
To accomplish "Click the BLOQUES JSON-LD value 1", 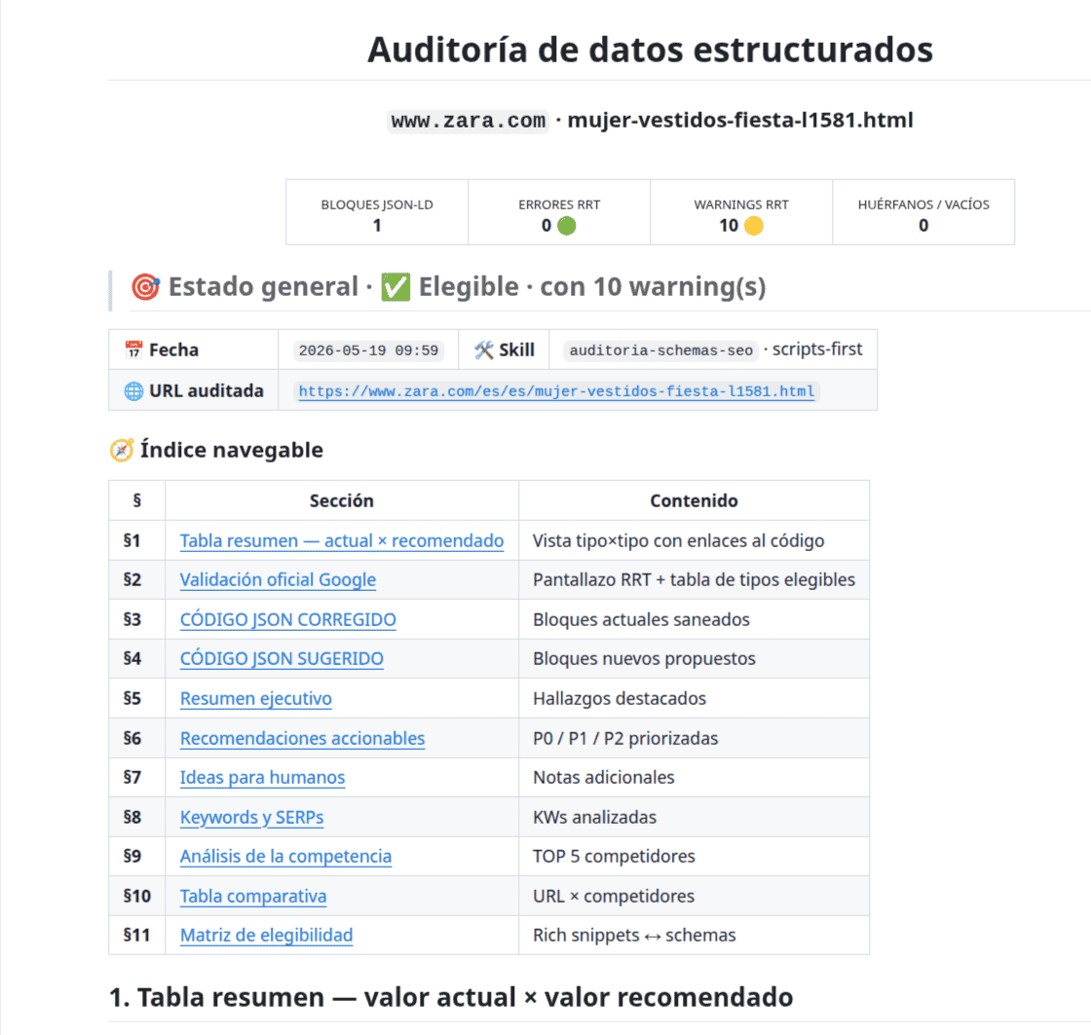I will point(377,225).
